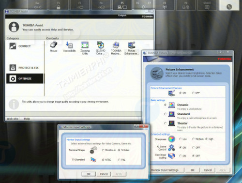
Task: Click the white card at end of hotkey bar
Action: click(x=229, y=5)
